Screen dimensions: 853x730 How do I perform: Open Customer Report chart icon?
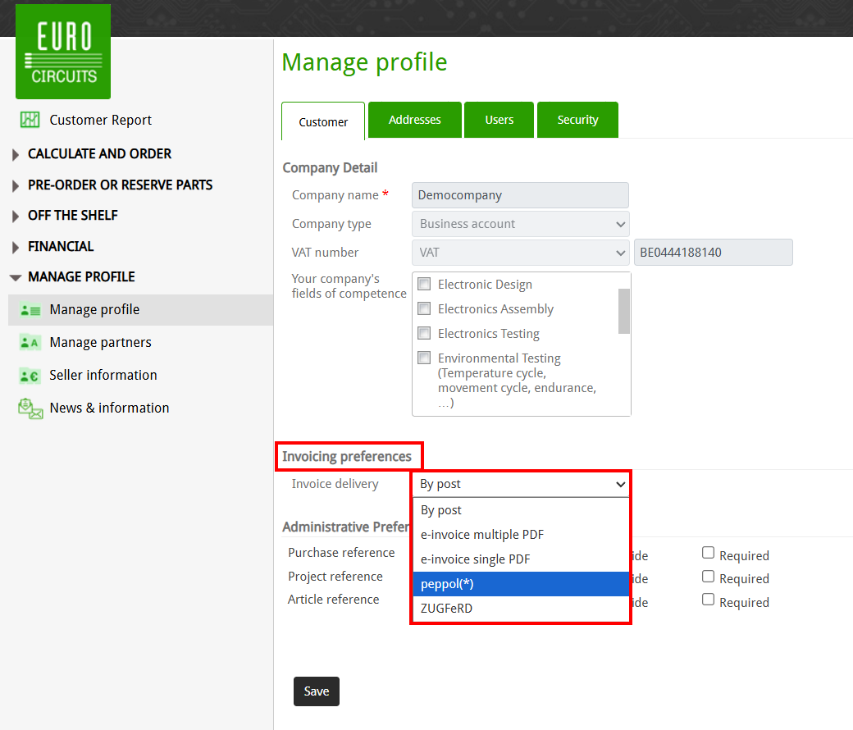(30, 120)
